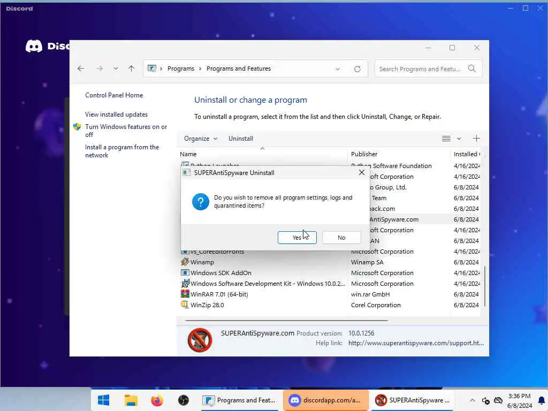Viewport: 548px width, 411px height.
Task: Click win.rar GmbH publisher cell
Action: coord(370,294)
